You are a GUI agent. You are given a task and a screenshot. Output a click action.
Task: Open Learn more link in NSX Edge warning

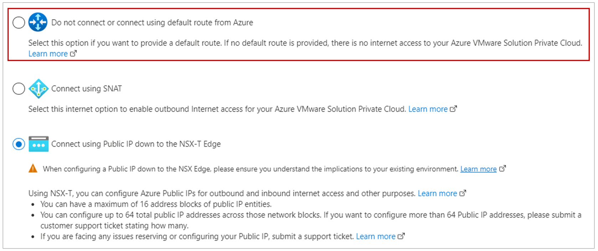(478, 169)
